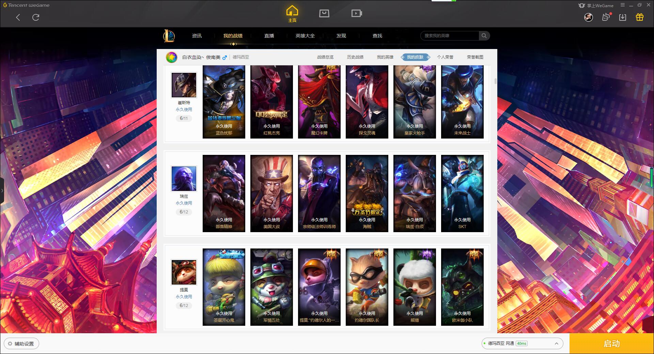Screen dimensions: 654x354
Task: Click the skin list scrollbar thumb
Action: 495,81
